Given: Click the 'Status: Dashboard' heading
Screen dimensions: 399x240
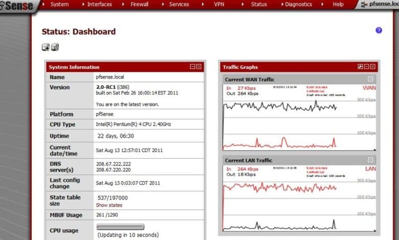Looking at the screenshot, I should (x=79, y=32).
